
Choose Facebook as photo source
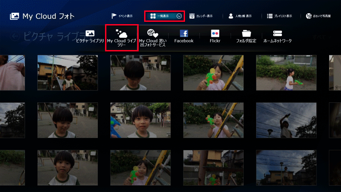184,36
